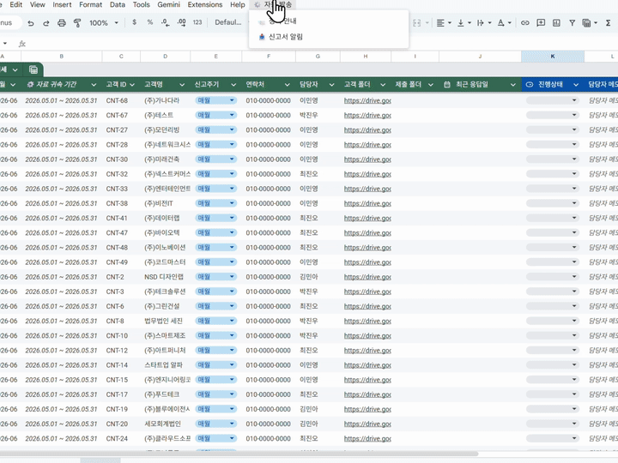This screenshot has width=618, height=463.
Task: Click the Create a filter icon
Action: [572, 23]
